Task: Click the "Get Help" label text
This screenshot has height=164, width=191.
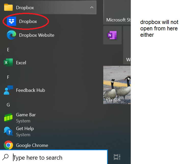Action: [25, 129]
